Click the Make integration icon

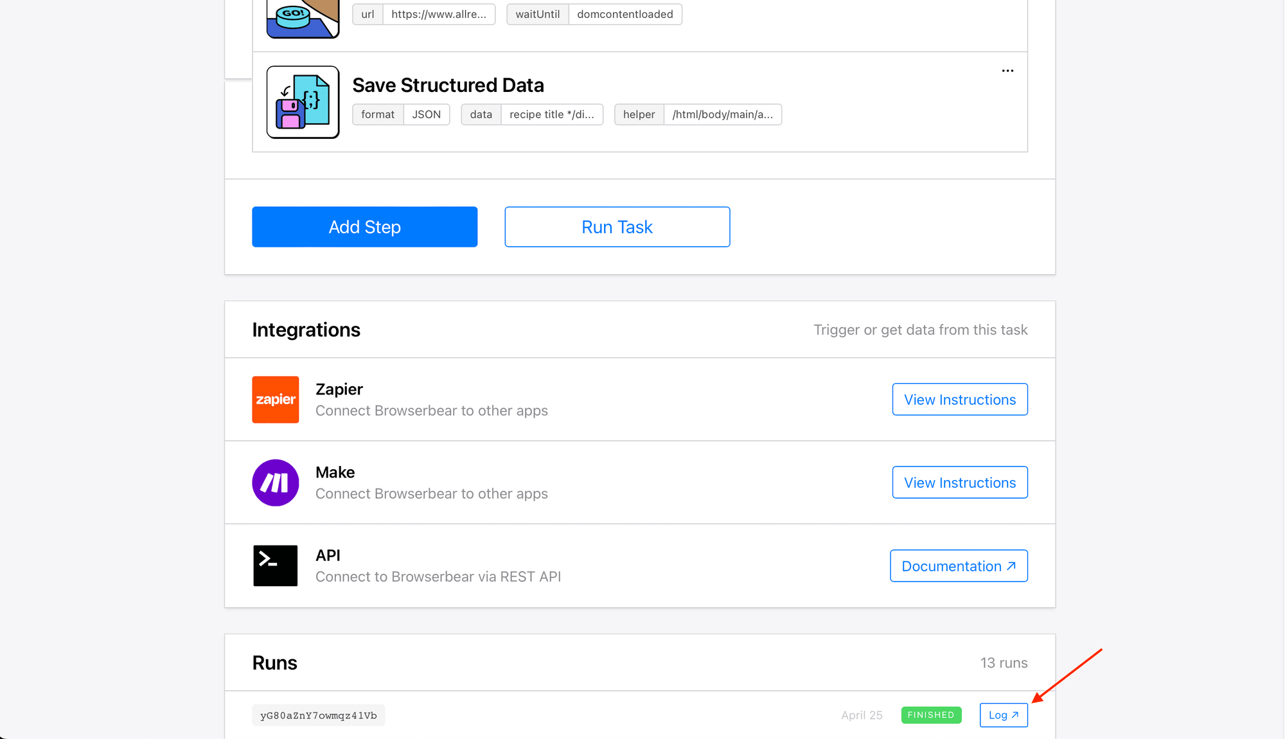pyautogui.click(x=276, y=482)
